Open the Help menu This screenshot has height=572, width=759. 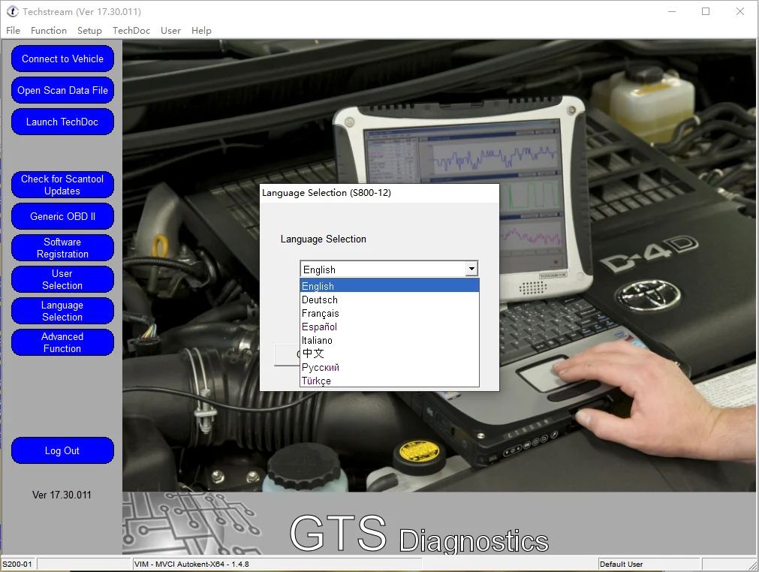click(201, 31)
